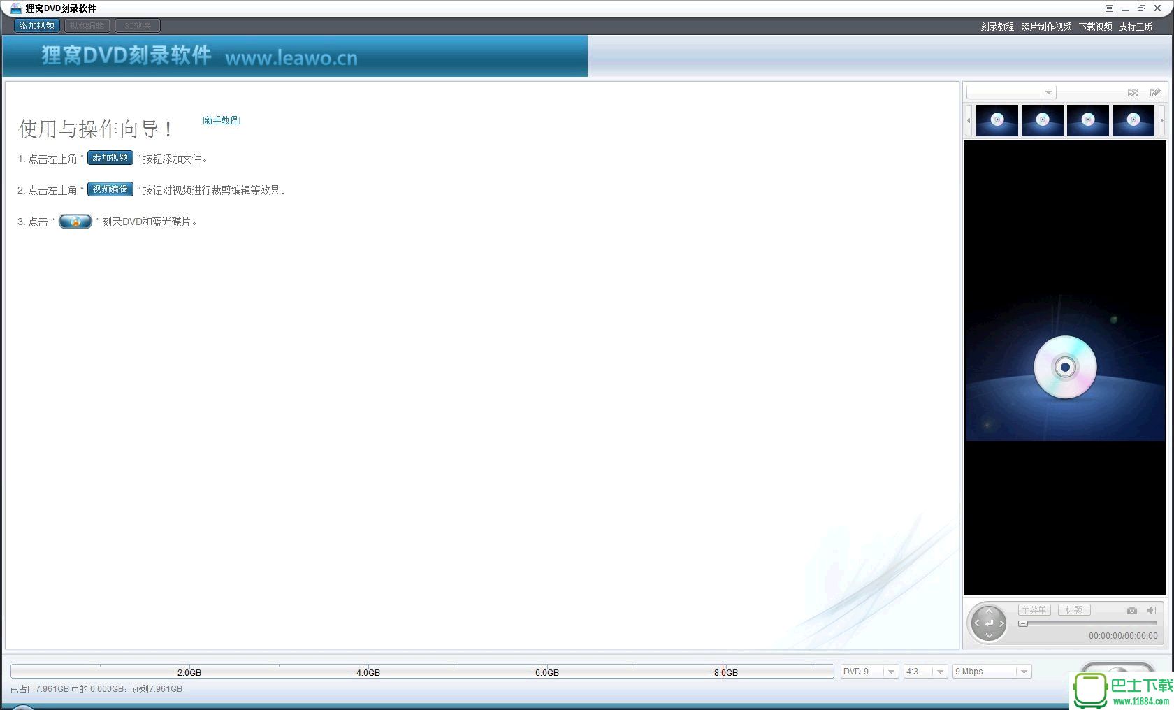Click the enter button on navigation pad

pyautogui.click(x=989, y=623)
